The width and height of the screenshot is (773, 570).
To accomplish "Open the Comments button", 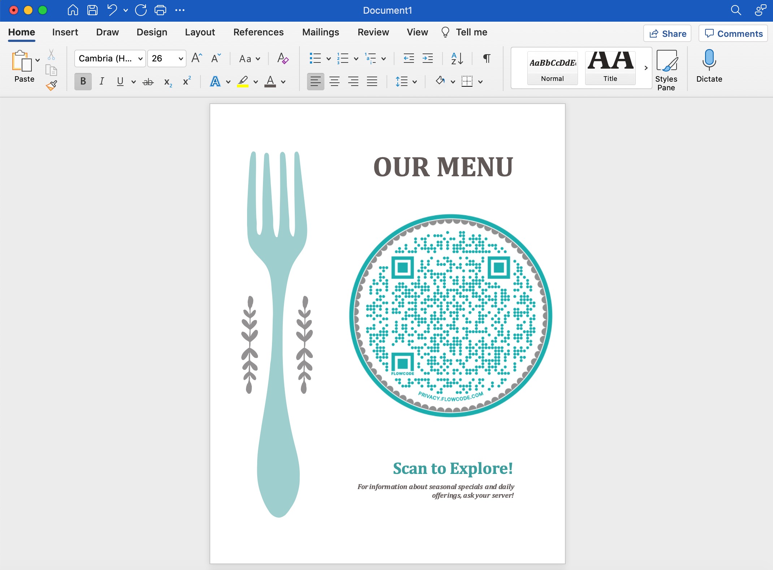I will point(733,34).
